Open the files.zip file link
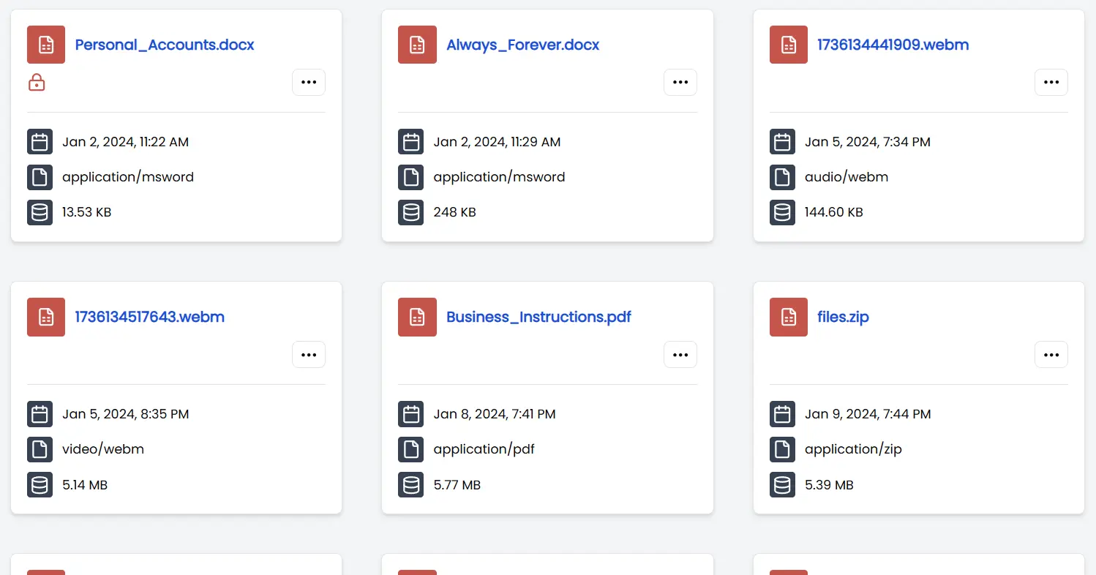Screen dimensions: 1096x575 843,317
